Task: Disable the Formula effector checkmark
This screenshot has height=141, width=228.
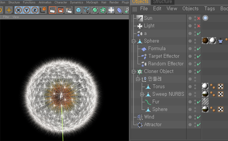Action: pos(199,49)
